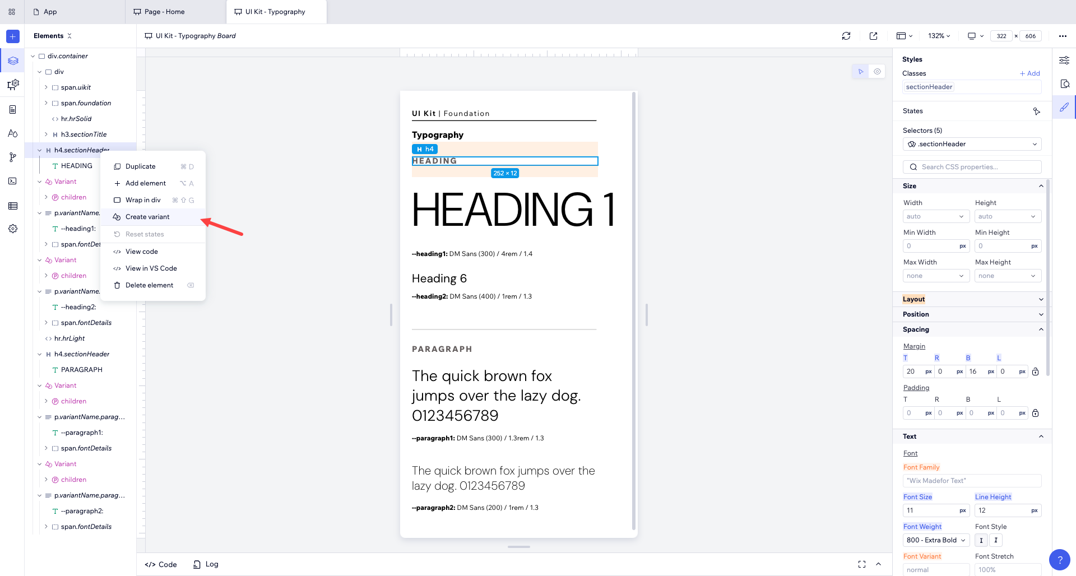Choose View code menu entry
The height and width of the screenshot is (576, 1076).
[x=153, y=252]
